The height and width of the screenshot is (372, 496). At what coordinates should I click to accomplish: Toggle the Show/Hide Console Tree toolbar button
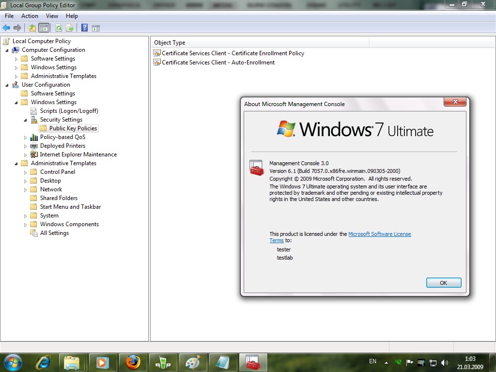[x=44, y=28]
